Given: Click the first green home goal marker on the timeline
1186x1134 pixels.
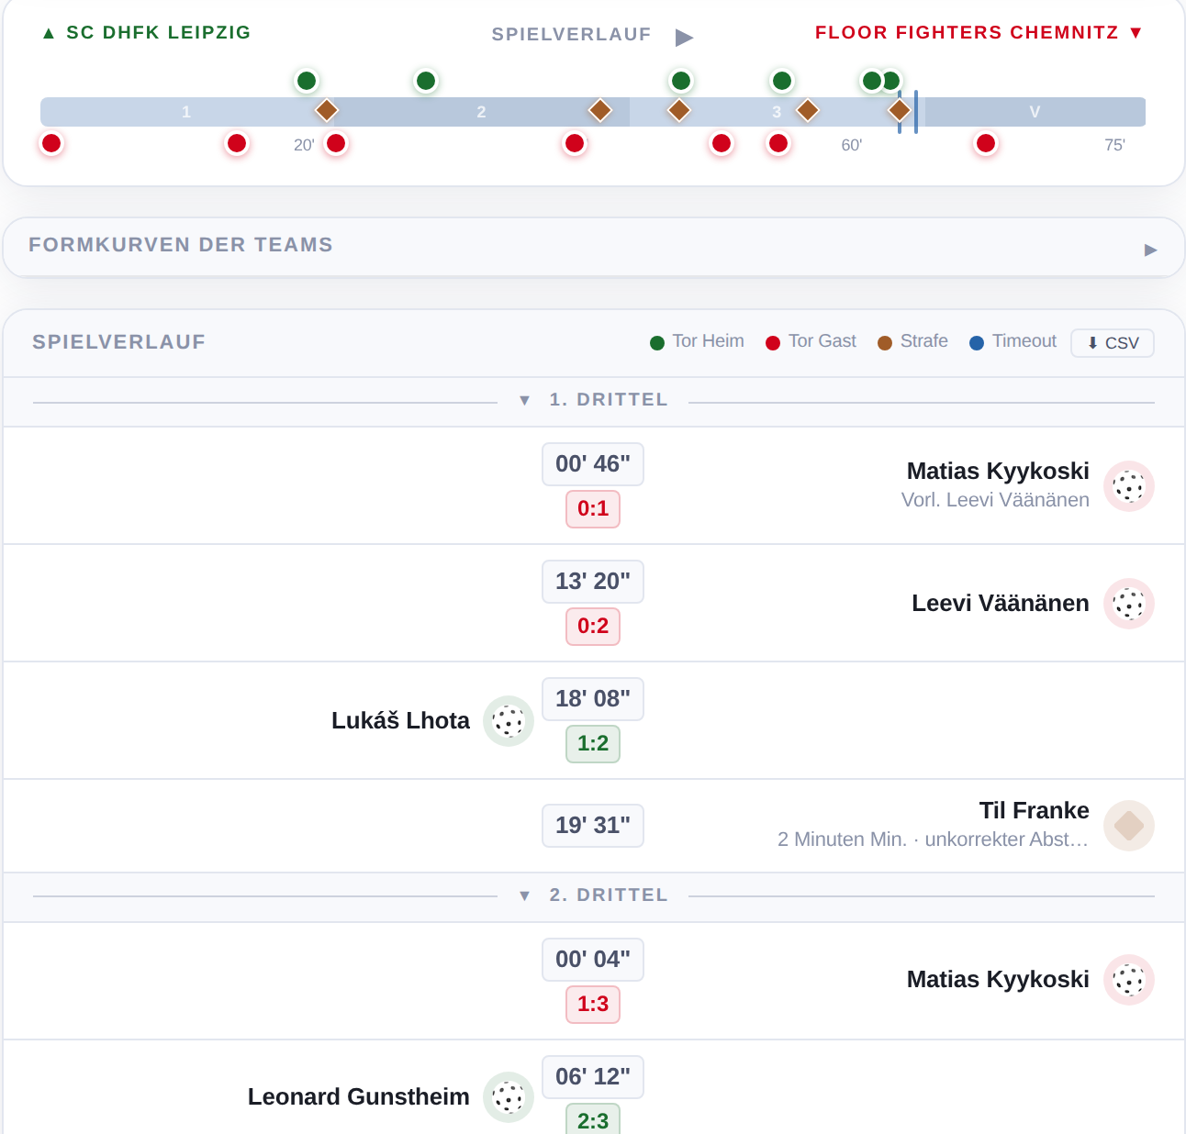Looking at the screenshot, I should point(307,81).
